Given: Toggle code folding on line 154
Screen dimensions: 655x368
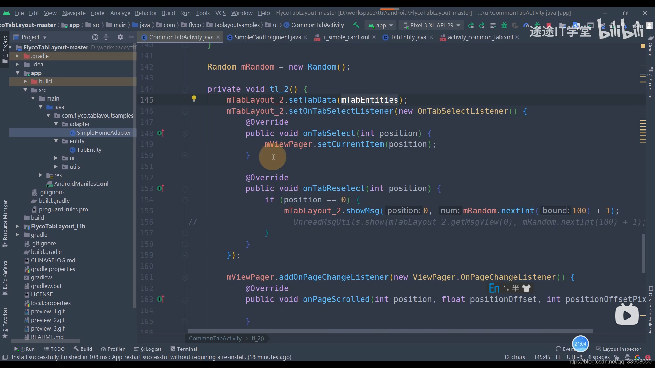Looking at the screenshot, I should [x=185, y=200].
